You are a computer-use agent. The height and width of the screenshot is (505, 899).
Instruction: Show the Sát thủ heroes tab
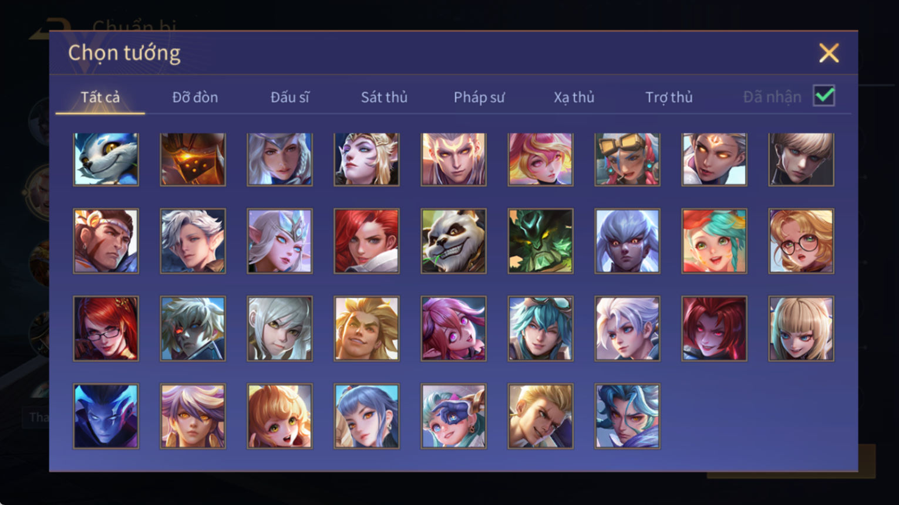pyautogui.click(x=384, y=97)
